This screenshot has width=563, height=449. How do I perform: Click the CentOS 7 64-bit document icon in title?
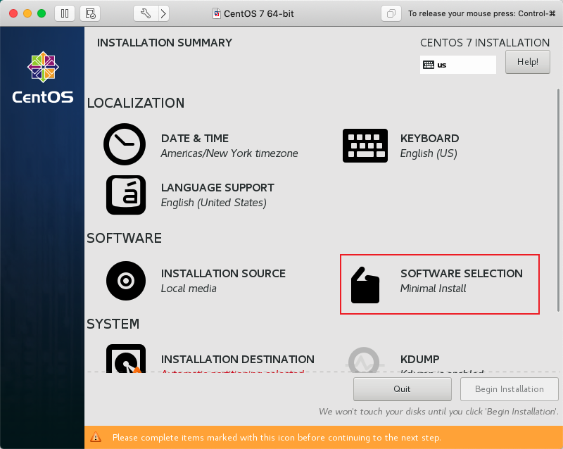(x=217, y=13)
